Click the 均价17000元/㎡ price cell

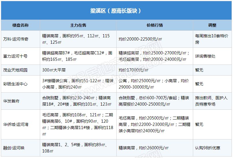(x=133, y=70)
